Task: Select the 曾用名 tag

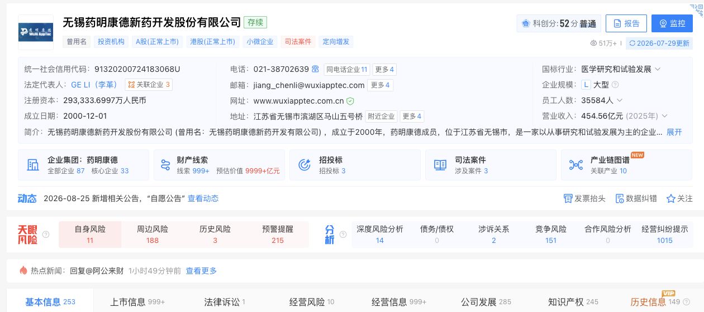Action: (x=77, y=41)
